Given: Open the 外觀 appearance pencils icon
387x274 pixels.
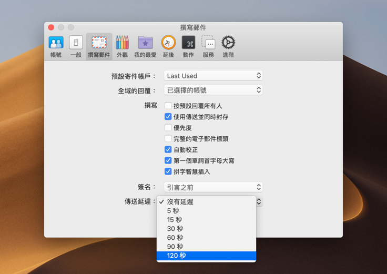Looking at the screenshot, I should pos(122,47).
